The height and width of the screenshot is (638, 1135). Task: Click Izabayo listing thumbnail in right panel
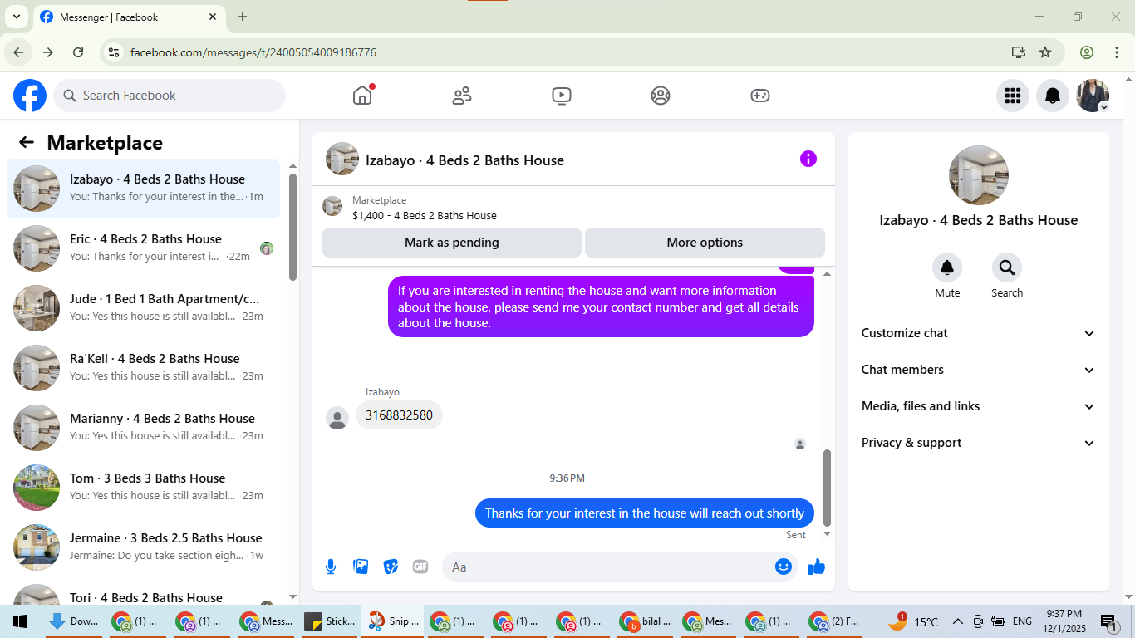click(979, 175)
